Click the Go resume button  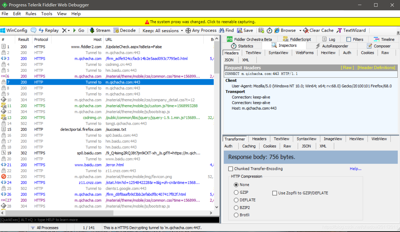click(79, 30)
